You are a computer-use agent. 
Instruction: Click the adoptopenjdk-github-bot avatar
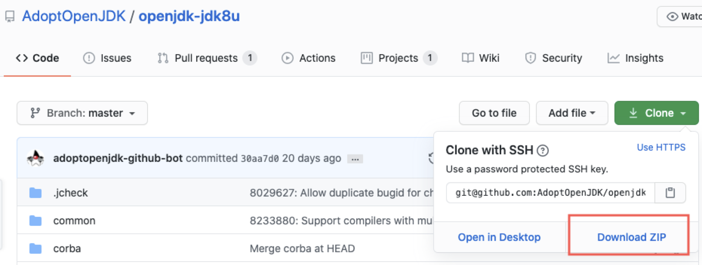click(x=35, y=158)
